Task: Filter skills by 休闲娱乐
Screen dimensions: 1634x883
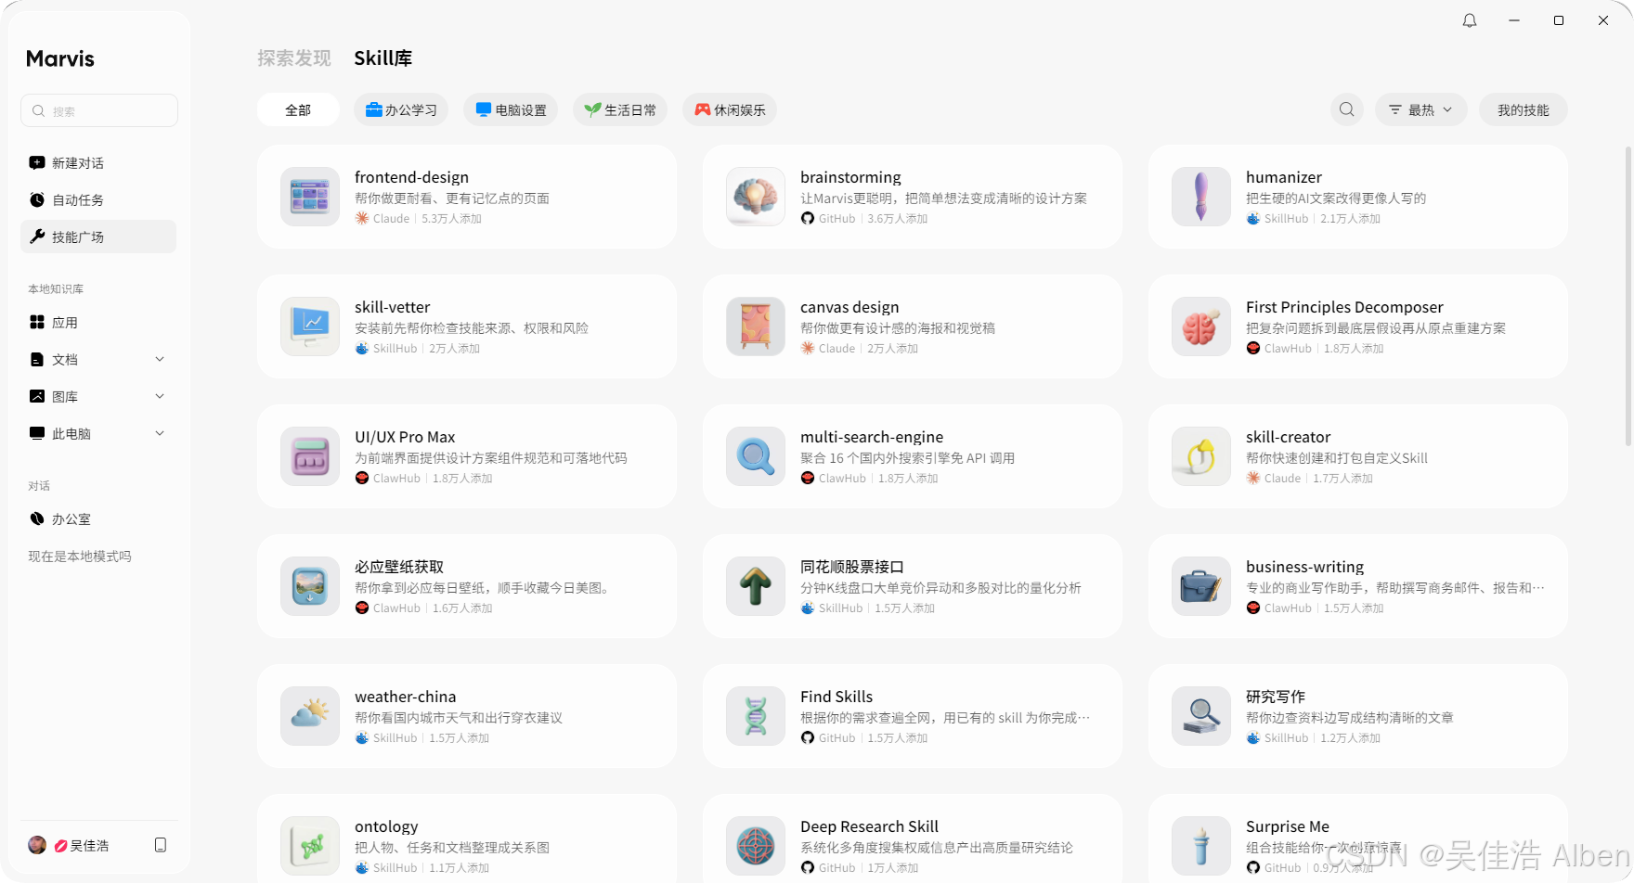Action: point(730,109)
